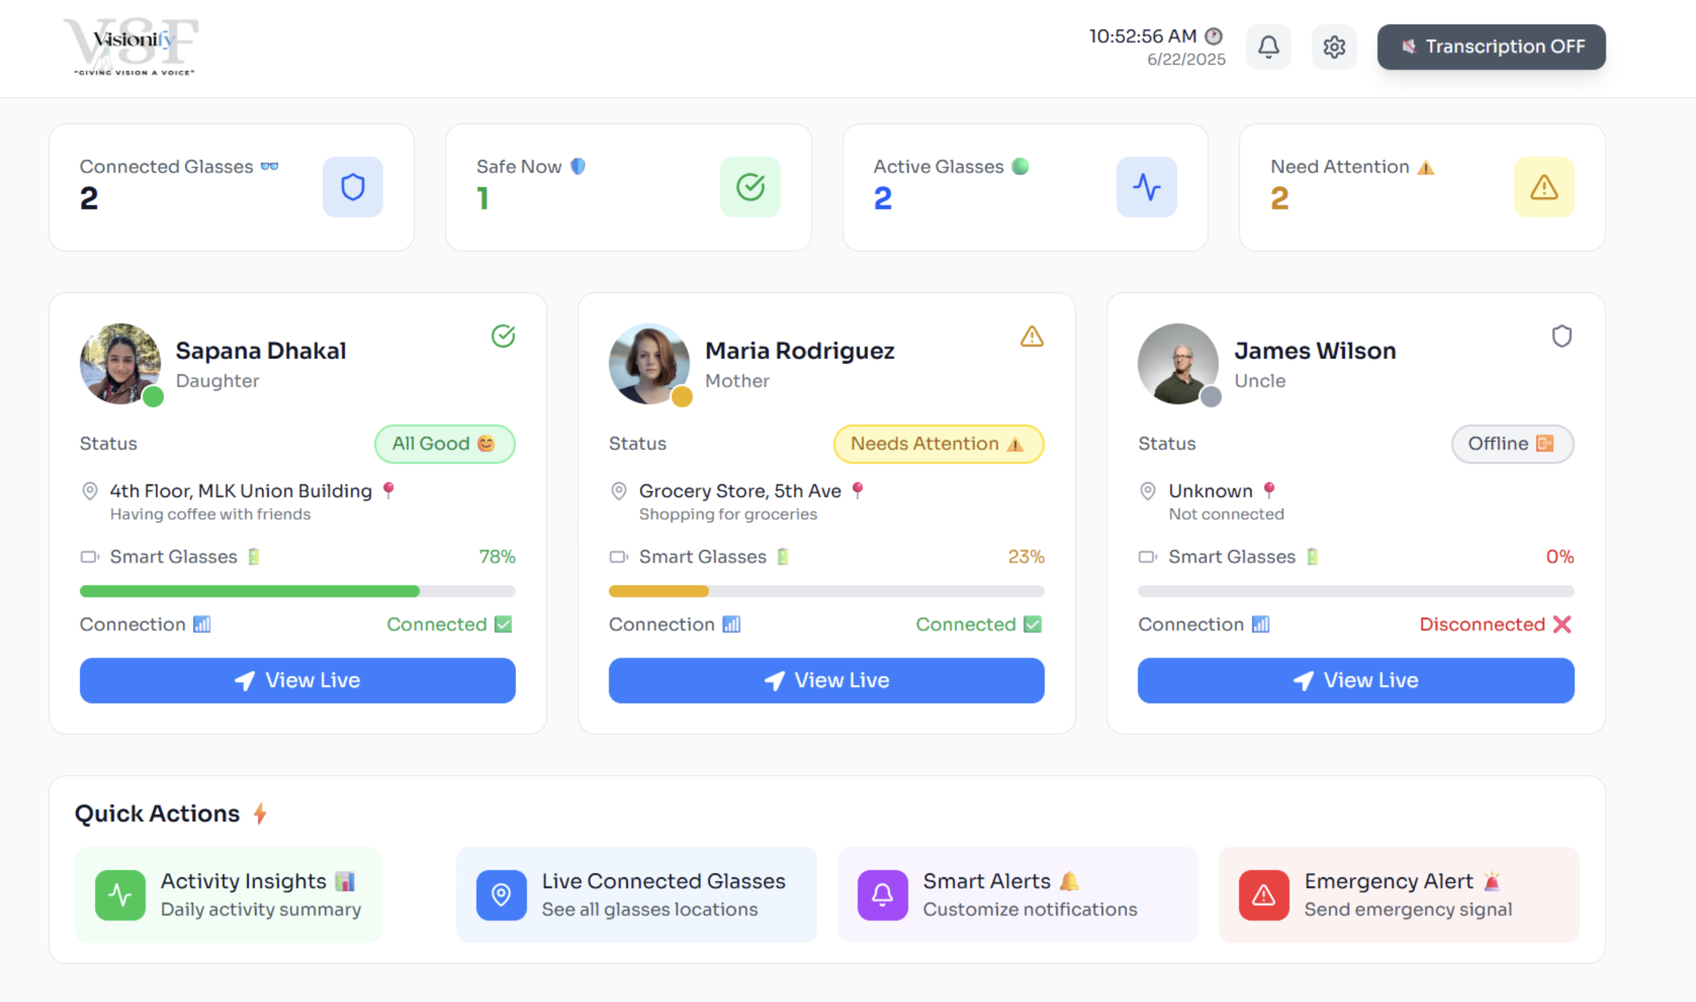Click the Need Attention warning icon
The width and height of the screenshot is (1696, 1002).
[1544, 187]
